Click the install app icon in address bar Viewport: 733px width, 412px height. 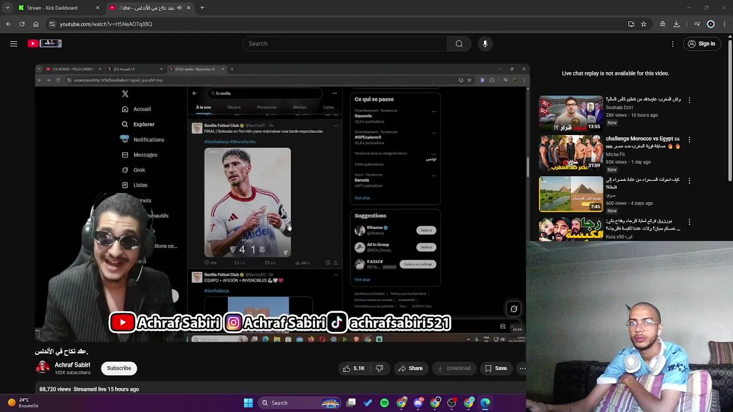631,24
